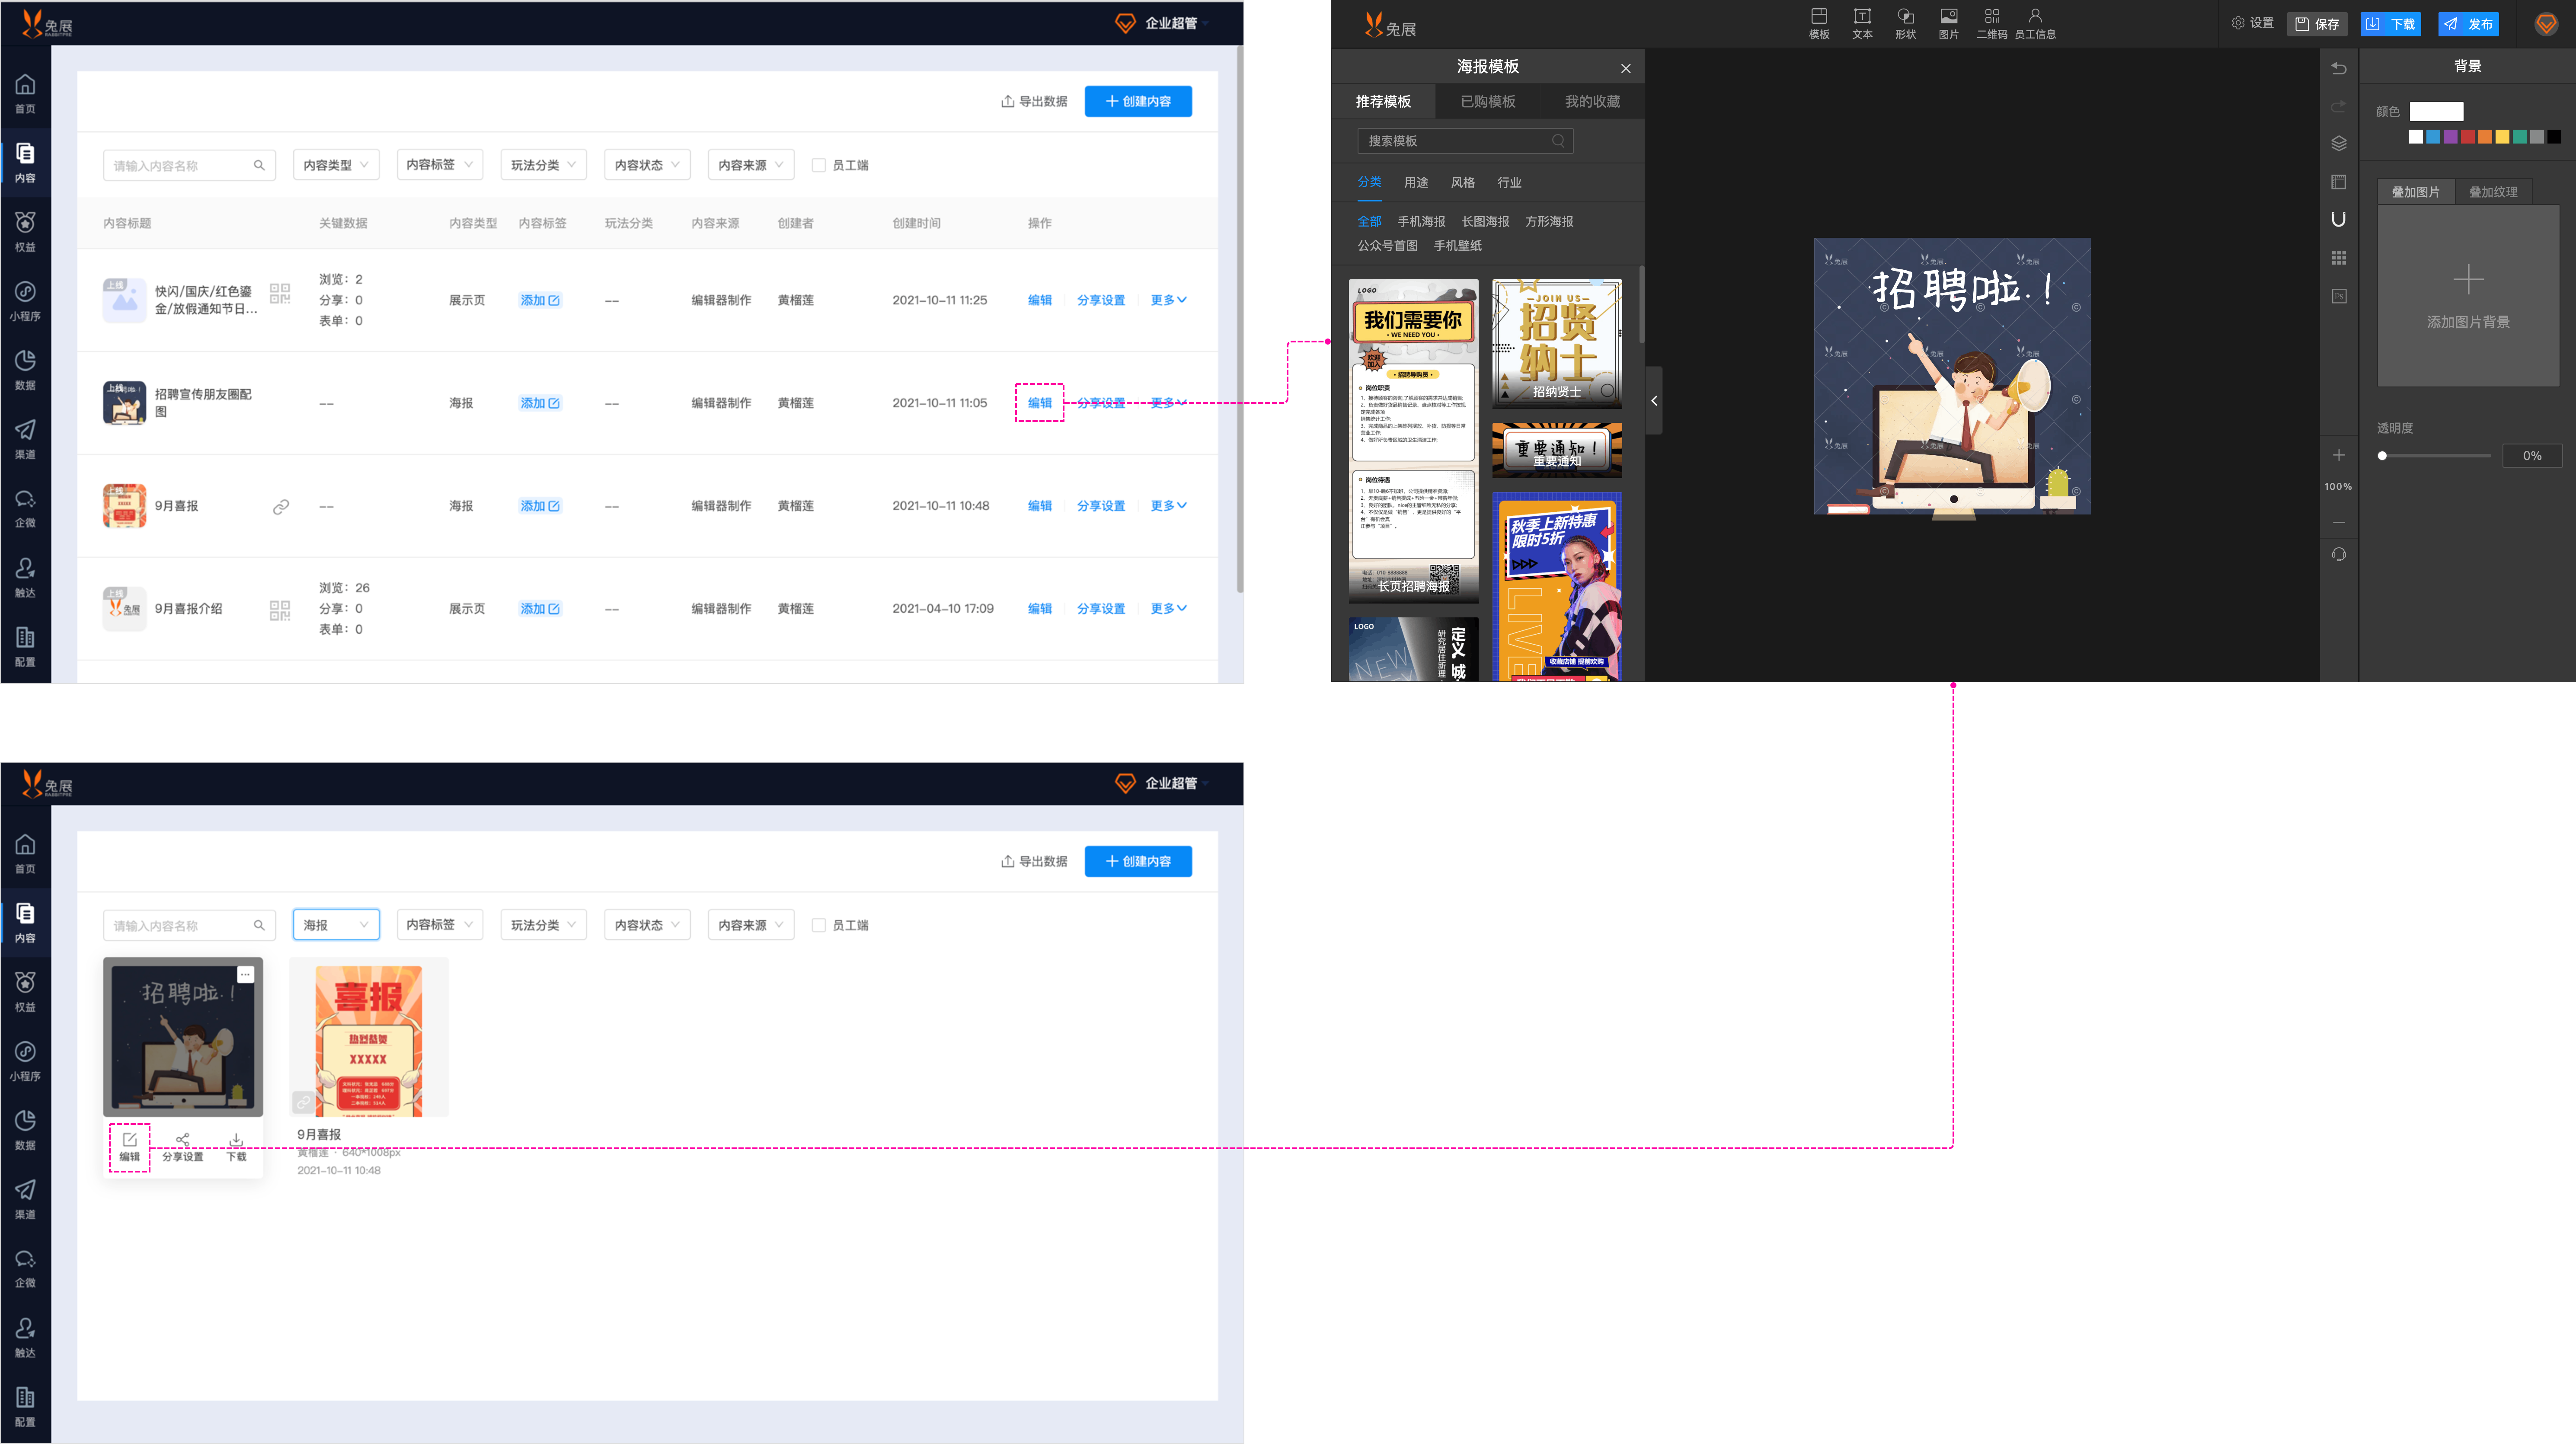Zoom out with the minus icon below 100%
Image resolution: width=2576 pixels, height=1444 pixels.
pos(2338,522)
